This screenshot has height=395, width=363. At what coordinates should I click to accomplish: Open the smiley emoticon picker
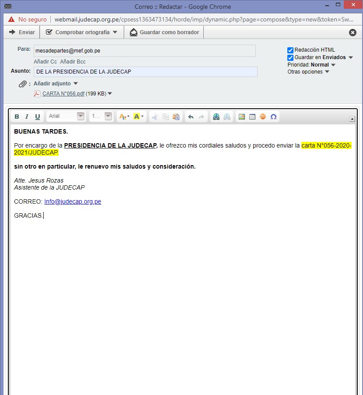pos(263,116)
